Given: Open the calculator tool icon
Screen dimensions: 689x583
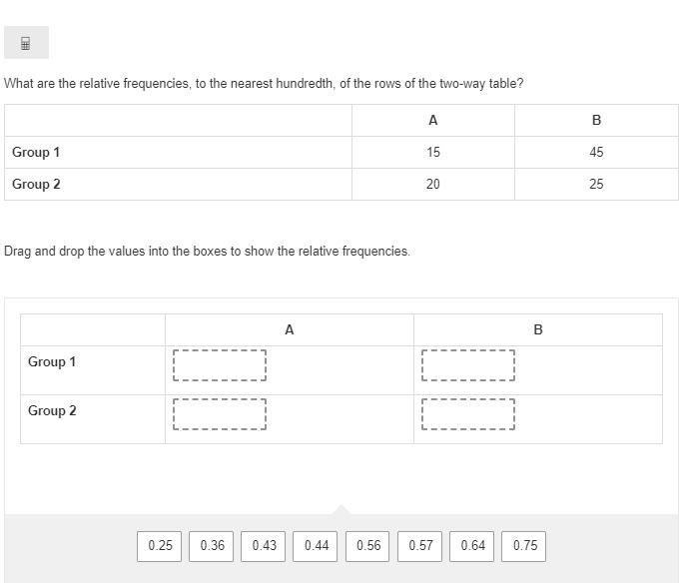Looking at the screenshot, I should pyautogui.click(x=26, y=43).
